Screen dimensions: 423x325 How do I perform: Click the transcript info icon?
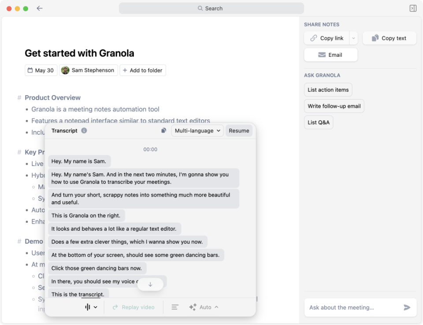click(84, 130)
